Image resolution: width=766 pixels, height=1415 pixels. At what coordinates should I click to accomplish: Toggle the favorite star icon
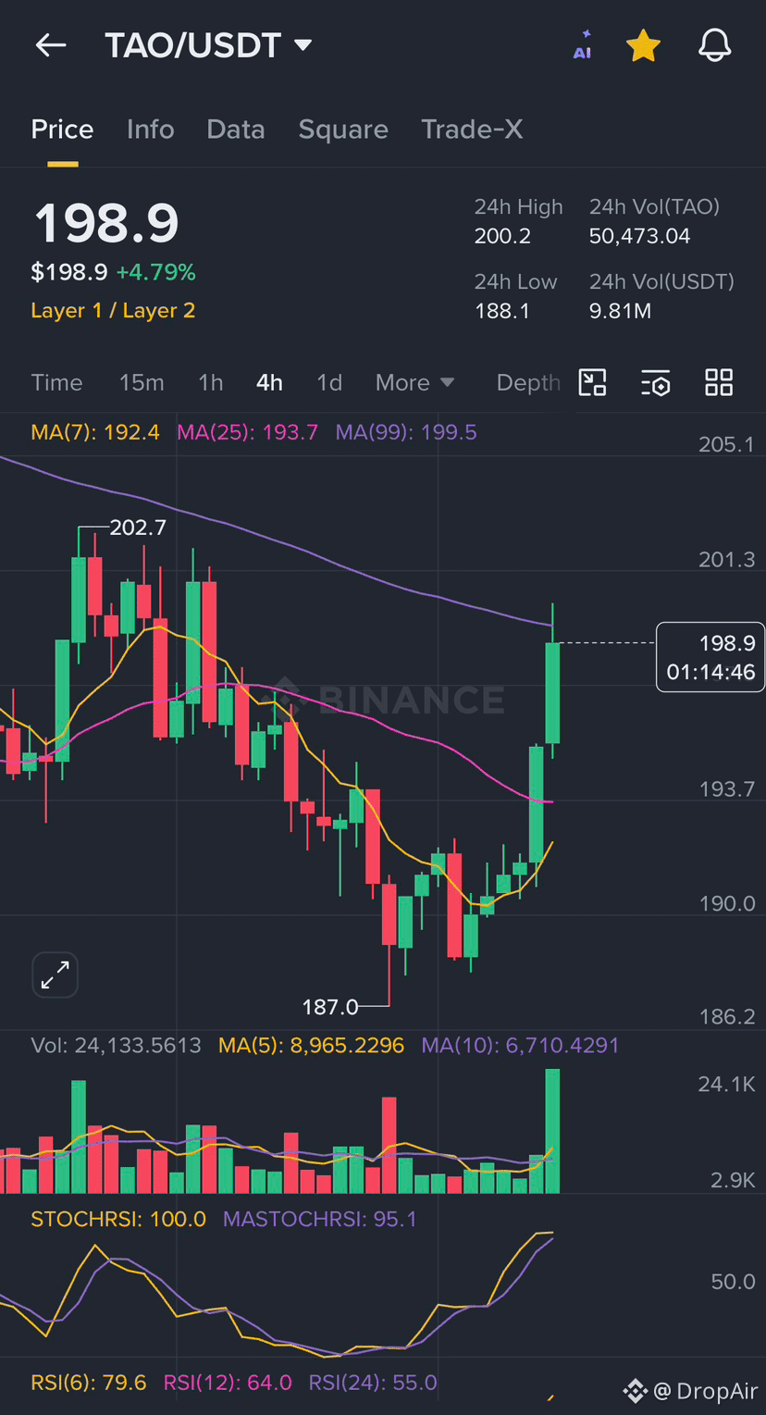pyautogui.click(x=643, y=45)
